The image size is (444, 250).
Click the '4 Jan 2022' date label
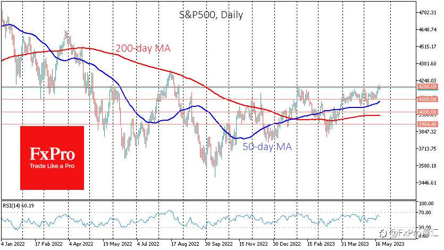[x=13, y=244]
